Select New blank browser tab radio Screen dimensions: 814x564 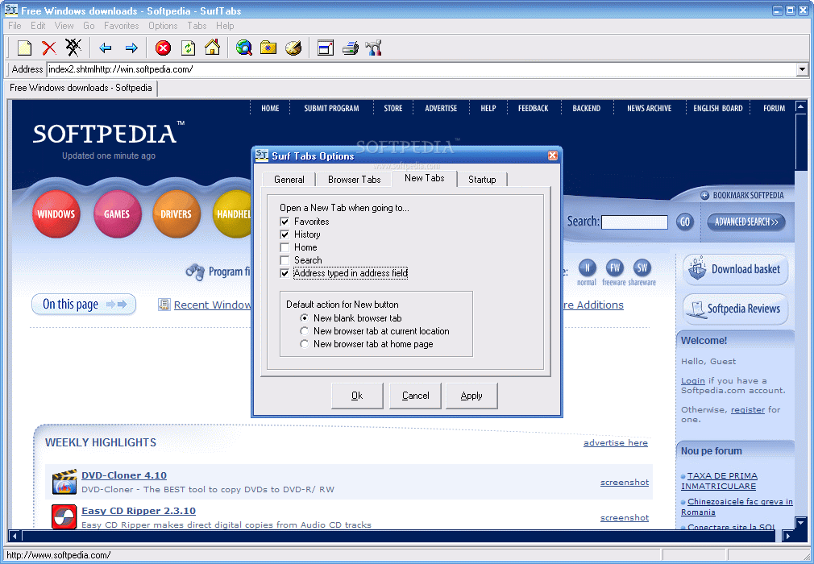304,318
